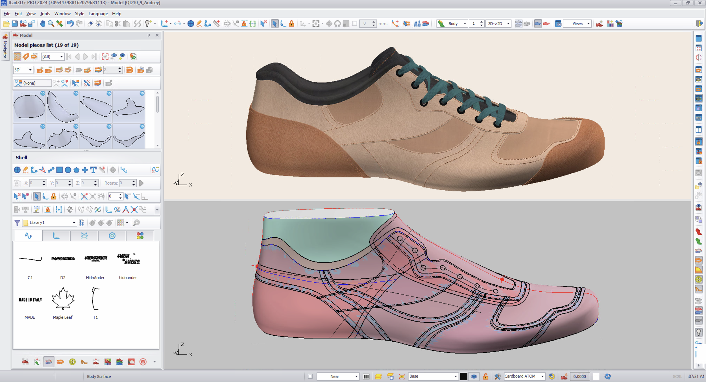This screenshot has width=706, height=382.
Task: Toggle the eye visibility button in the status bar
Action: pyautogui.click(x=474, y=376)
